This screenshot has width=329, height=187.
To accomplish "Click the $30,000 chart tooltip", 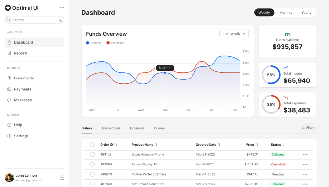I will [165, 68].
